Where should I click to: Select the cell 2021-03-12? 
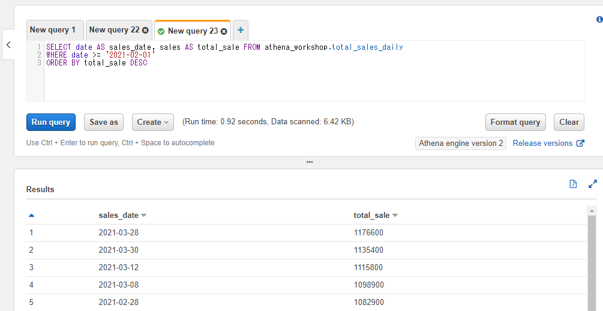pyautogui.click(x=118, y=268)
